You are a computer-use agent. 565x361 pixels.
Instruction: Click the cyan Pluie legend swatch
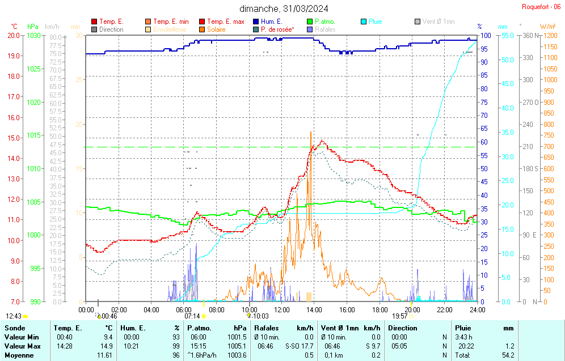pyautogui.click(x=364, y=22)
